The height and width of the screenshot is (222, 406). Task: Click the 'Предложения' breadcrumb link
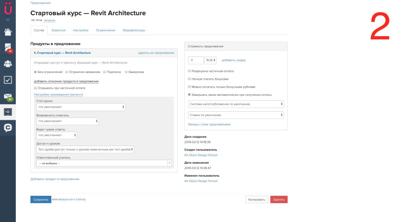[x=40, y=3]
